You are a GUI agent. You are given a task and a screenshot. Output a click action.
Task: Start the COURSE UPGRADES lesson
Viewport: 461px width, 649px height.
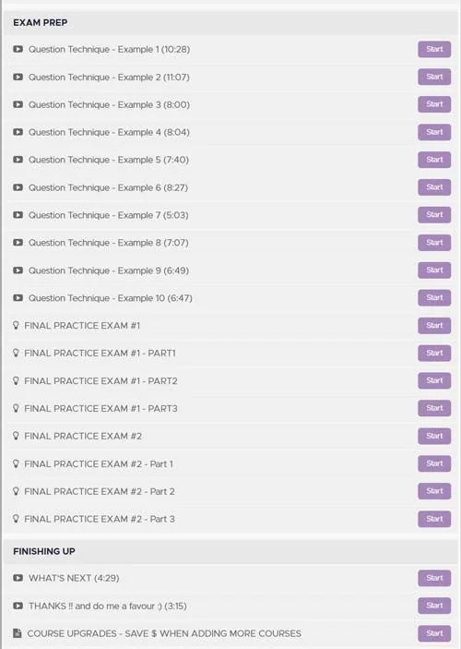434,633
